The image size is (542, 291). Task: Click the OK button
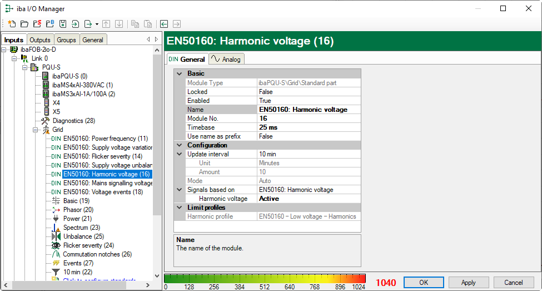click(424, 282)
